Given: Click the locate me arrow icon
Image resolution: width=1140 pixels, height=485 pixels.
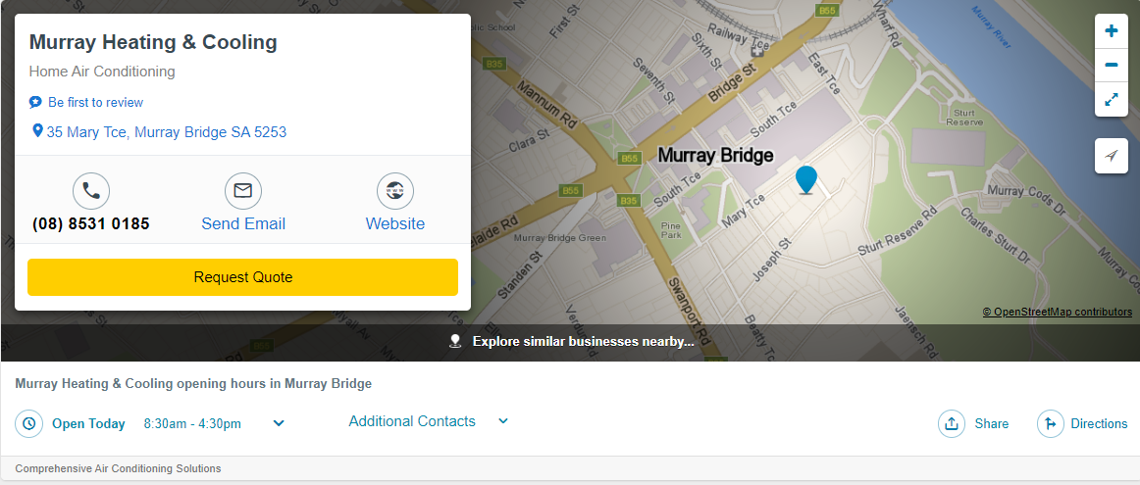Looking at the screenshot, I should coord(1112,156).
